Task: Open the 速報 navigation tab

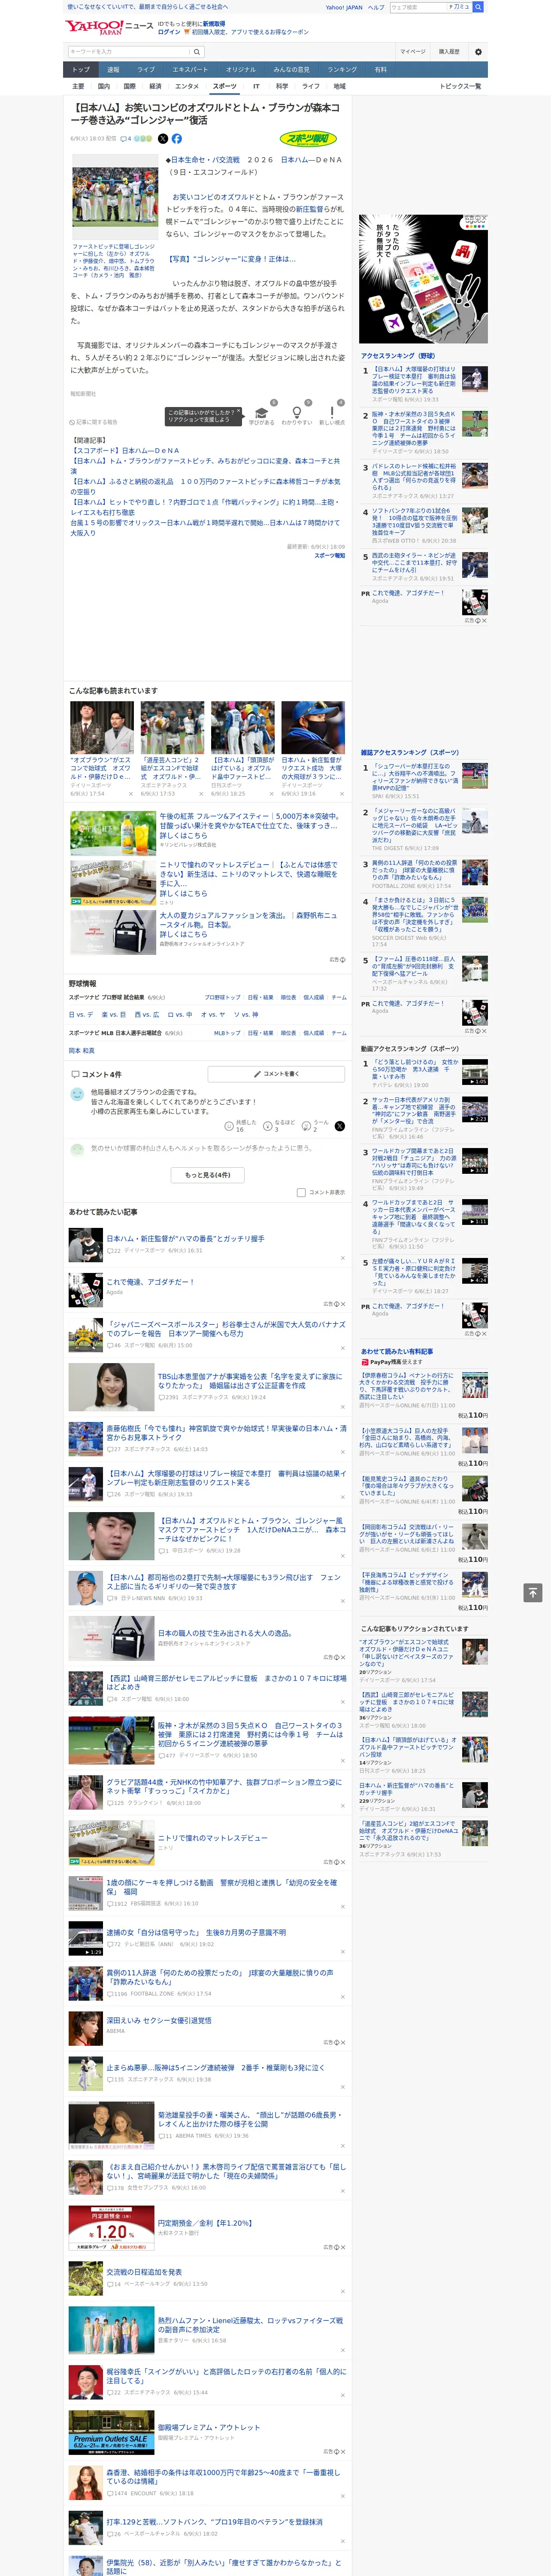Action: coord(113,70)
